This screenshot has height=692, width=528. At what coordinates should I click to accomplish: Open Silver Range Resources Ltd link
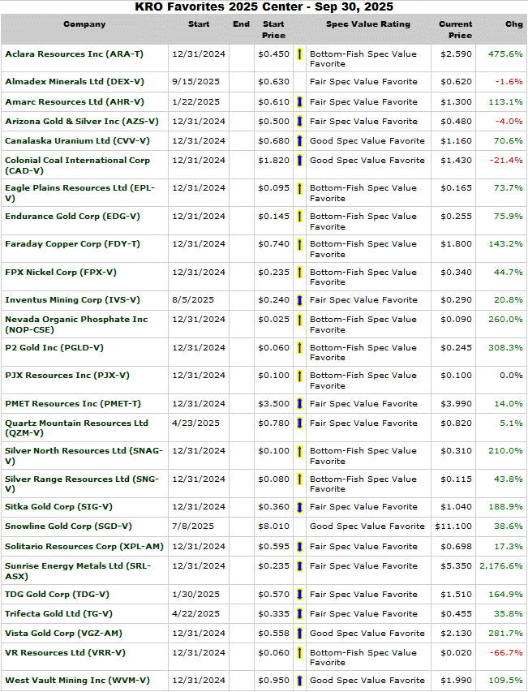(82, 484)
